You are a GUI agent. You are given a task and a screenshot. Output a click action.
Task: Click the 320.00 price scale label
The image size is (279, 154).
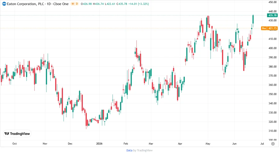tap(272, 122)
